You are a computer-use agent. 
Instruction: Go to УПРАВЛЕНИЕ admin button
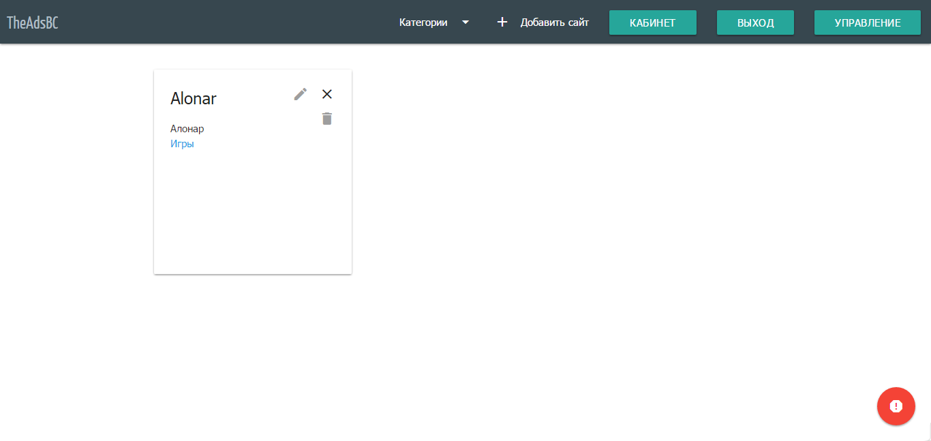point(867,22)
